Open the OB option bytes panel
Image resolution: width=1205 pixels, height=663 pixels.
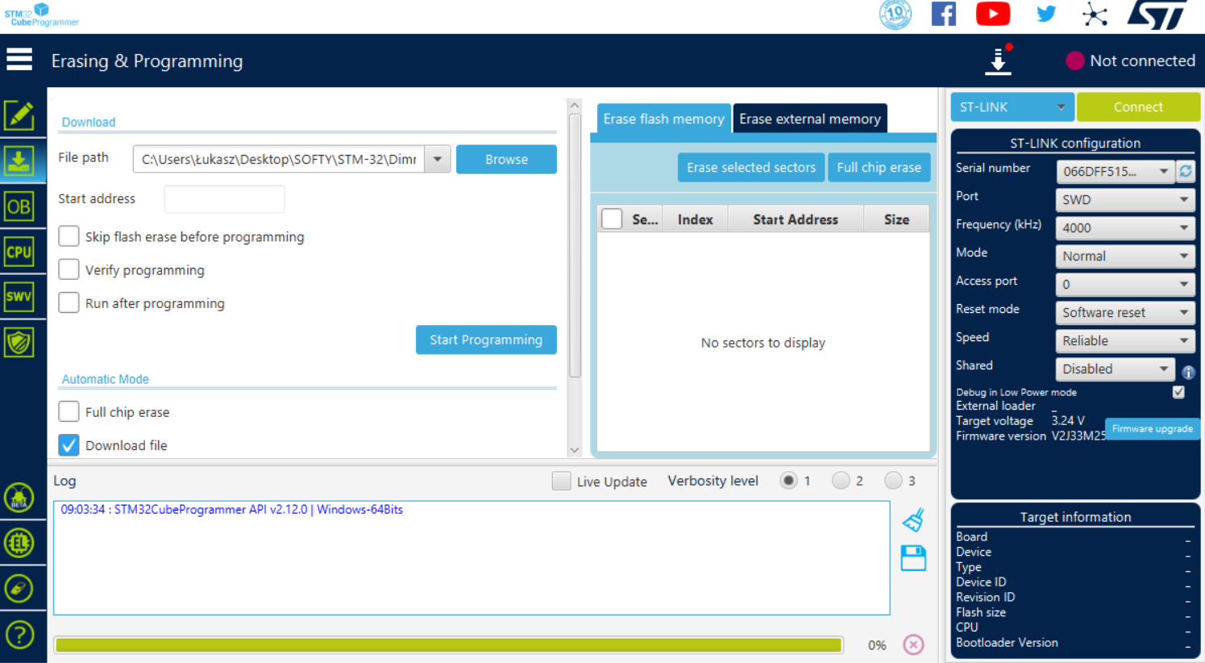19,206
